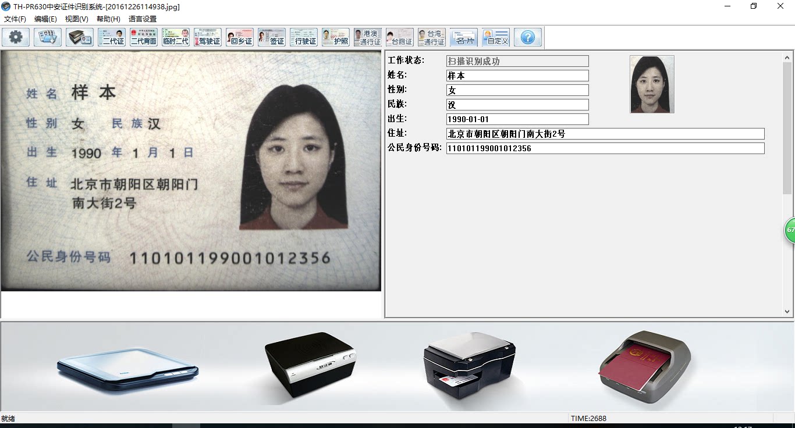Viewport: 795px width, 428px height.
Task: Click the results panel vertical scrollbar thumb
Action: click(787, 128)
